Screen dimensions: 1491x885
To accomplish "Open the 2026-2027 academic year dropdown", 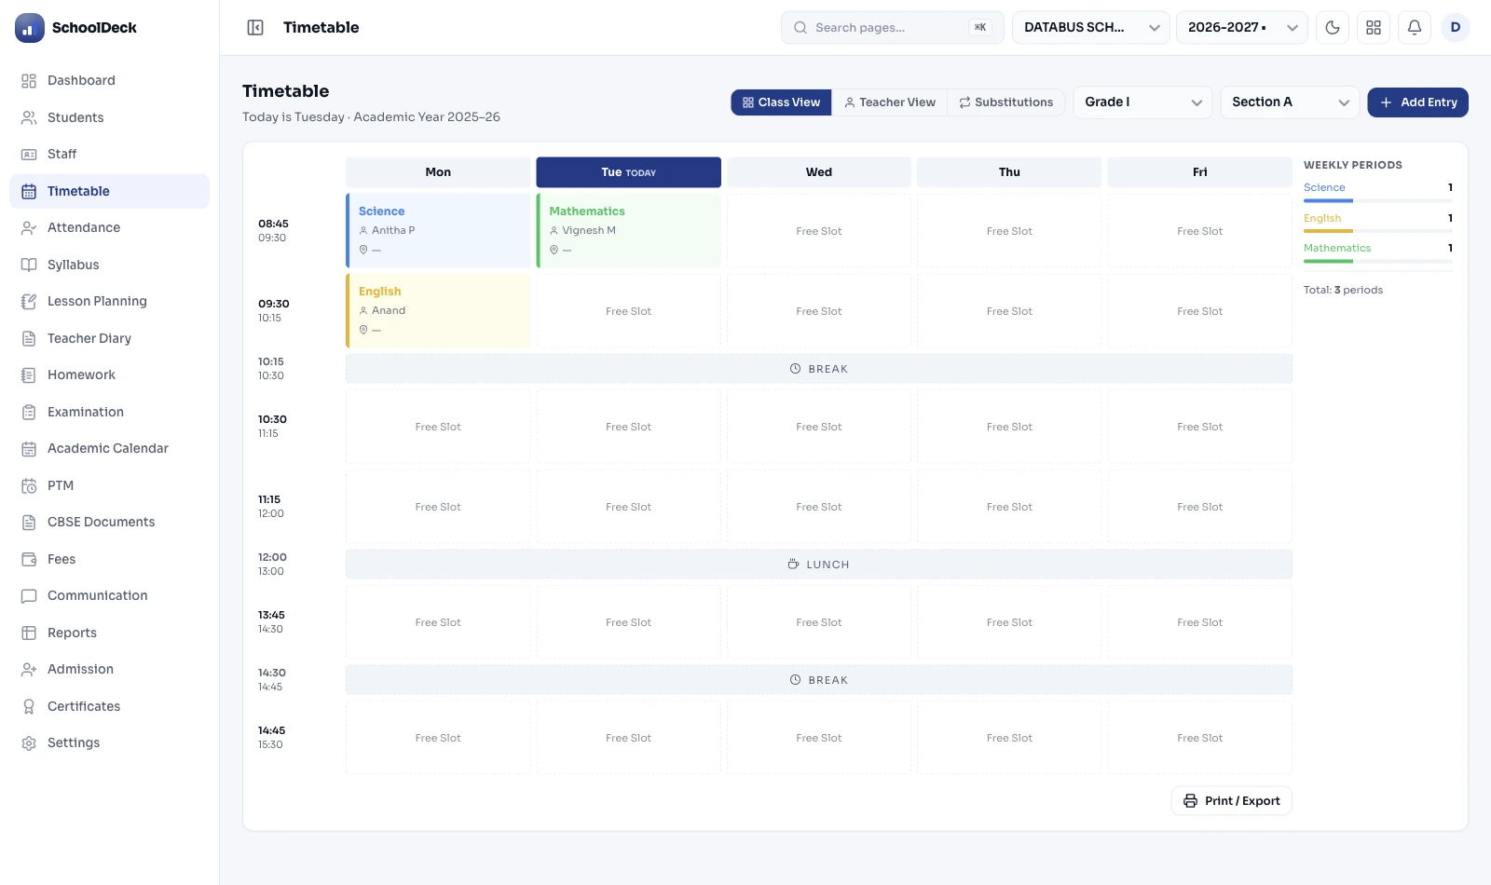I will [x=1242, y=28].
